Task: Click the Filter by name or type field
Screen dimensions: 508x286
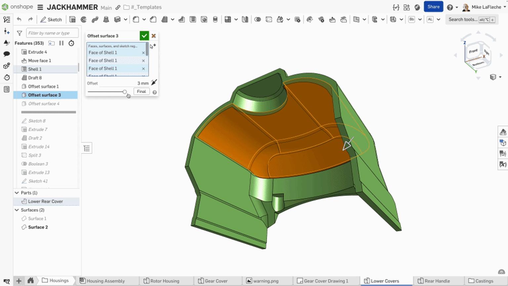Action: [52, 33]
